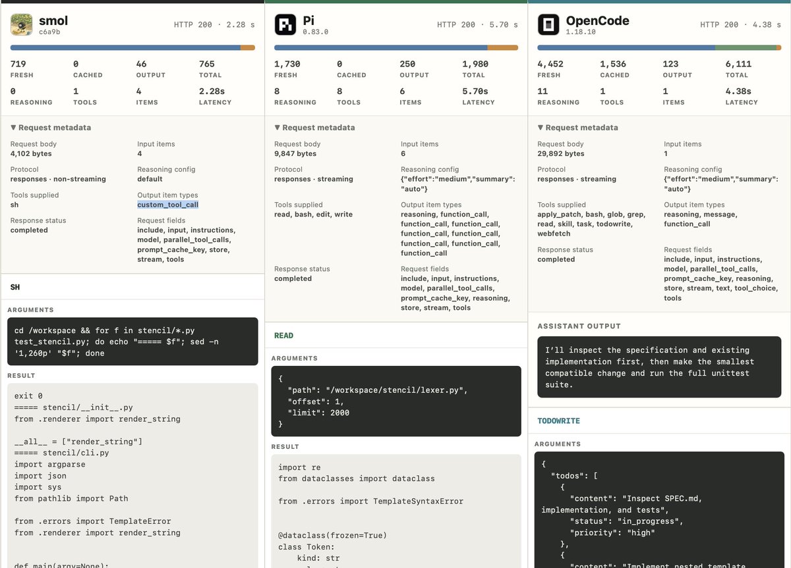
Task: Click the 1,730 fresh tokens stat
Action: 287,68
